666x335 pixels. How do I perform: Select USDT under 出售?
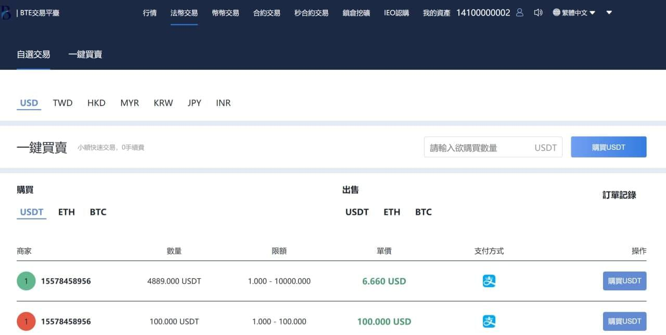tap(357, 212)
